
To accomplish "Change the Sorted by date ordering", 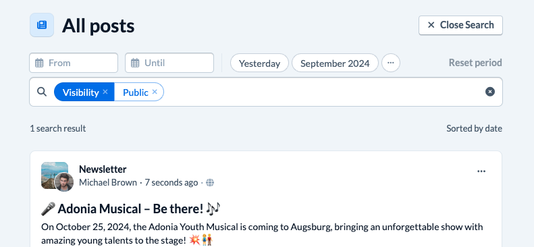I will [x=474, y=129].
